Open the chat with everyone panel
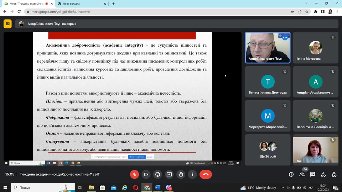This screenshot has height=192, width=342. [312, 174]
